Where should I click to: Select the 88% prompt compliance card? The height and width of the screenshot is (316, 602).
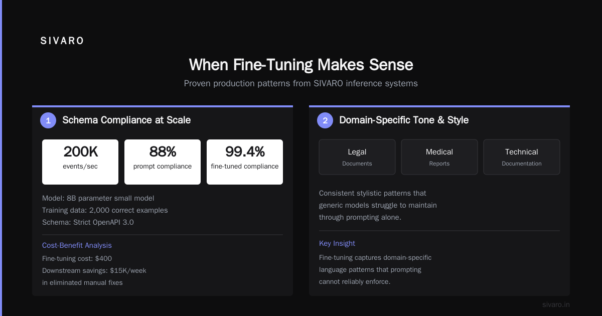click(x=163, y=162)
